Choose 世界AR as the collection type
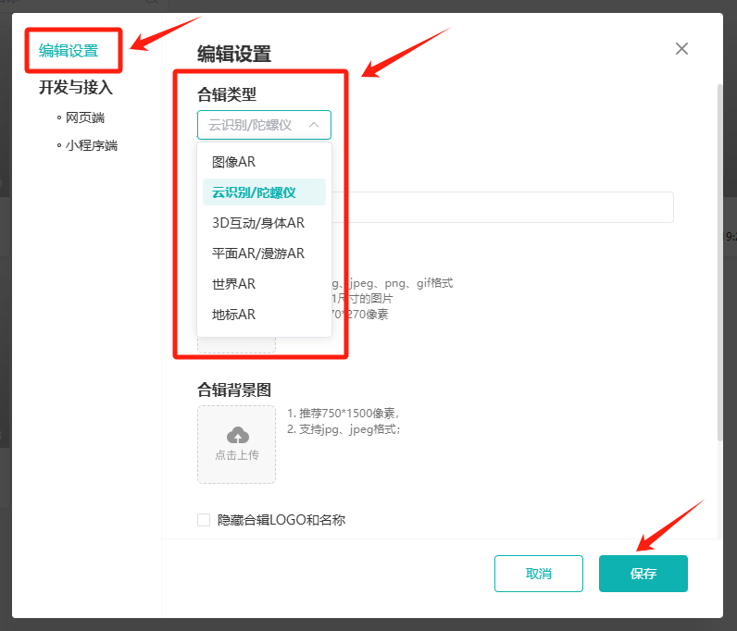This screenshot has height=631, width=737. (234, 284)
